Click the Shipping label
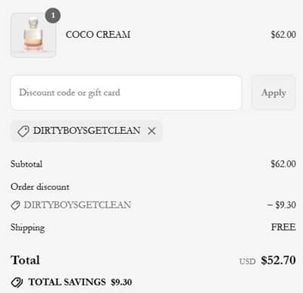 point(28,228)
